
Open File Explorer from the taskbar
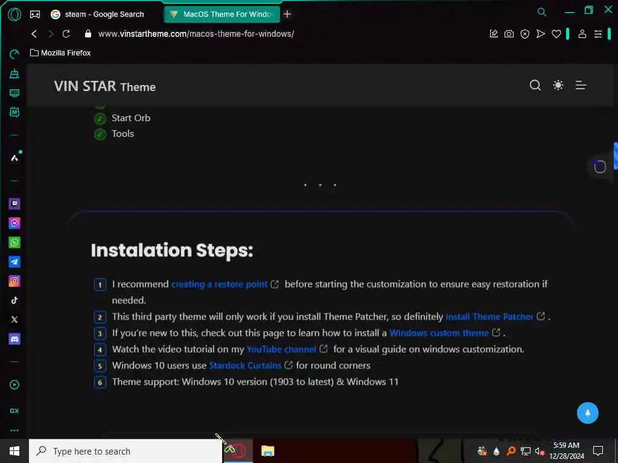coord(267,451)
